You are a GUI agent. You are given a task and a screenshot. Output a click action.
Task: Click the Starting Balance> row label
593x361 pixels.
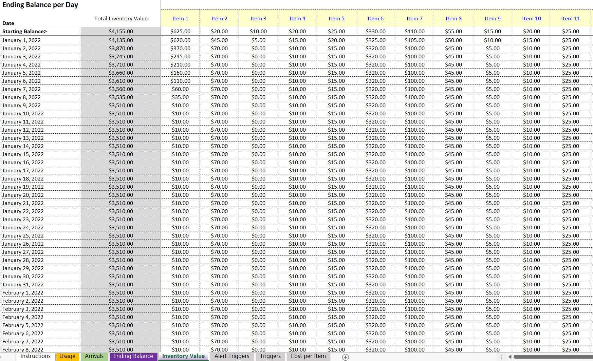[x=24, y=31]
